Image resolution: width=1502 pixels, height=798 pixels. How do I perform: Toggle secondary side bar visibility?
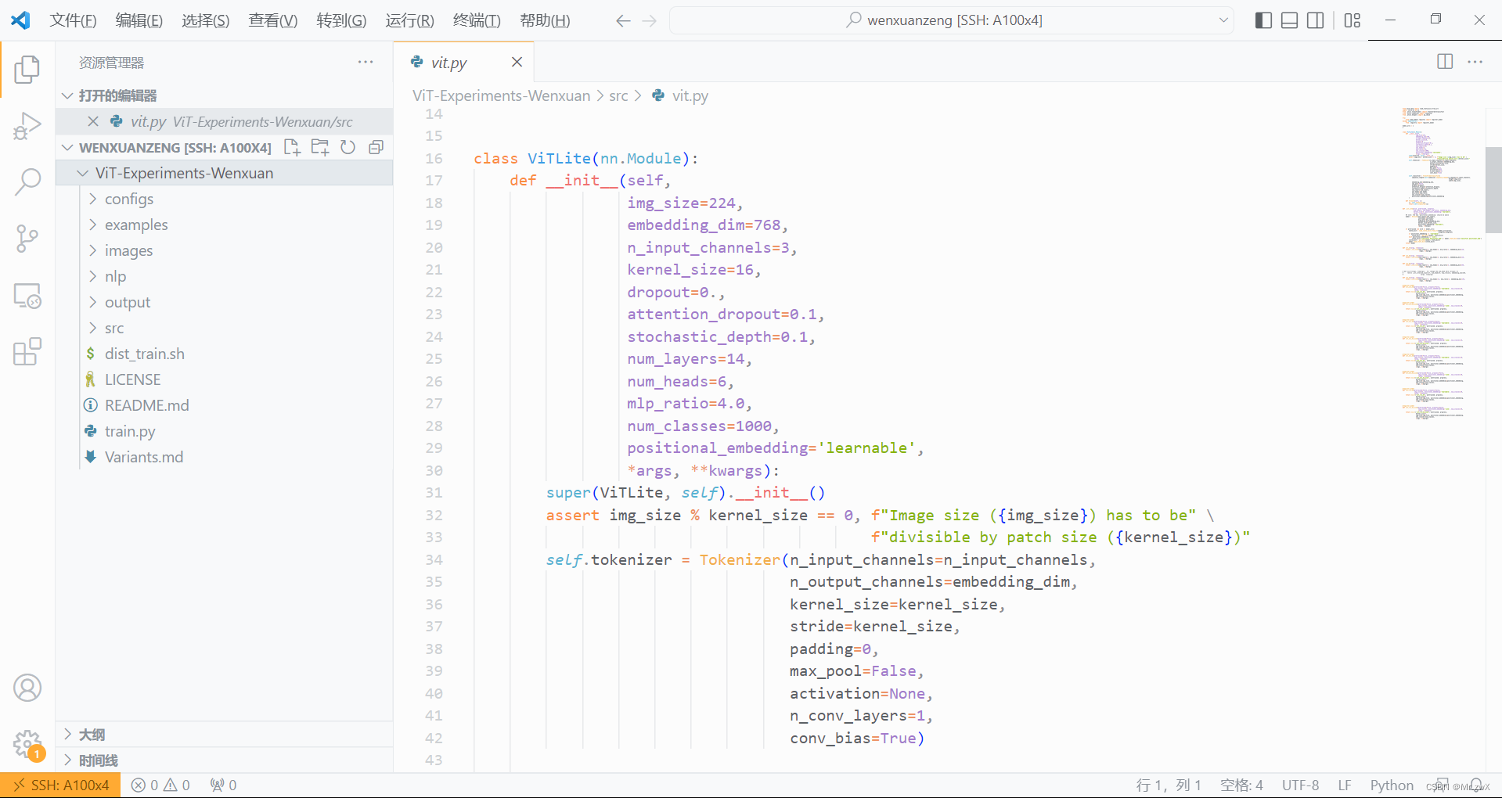(x=1316, y=20)
